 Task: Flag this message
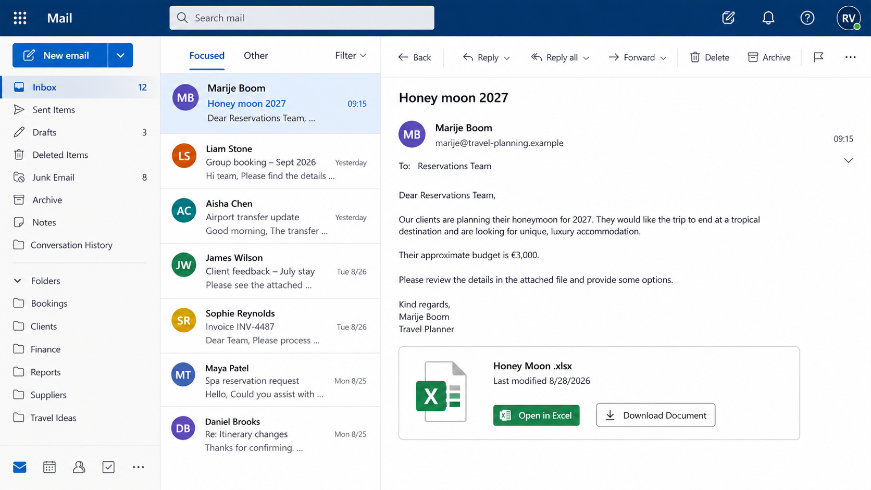coord(818,57)
